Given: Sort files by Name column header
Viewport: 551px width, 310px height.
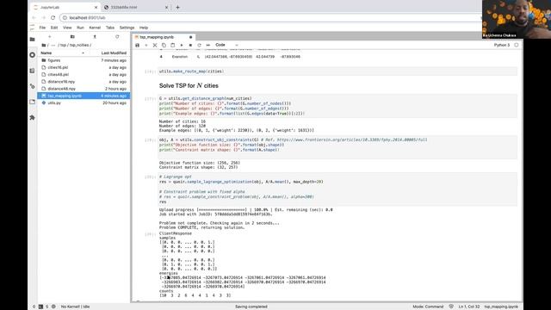Looking at the screenshot, I should [x=46, y=53].
